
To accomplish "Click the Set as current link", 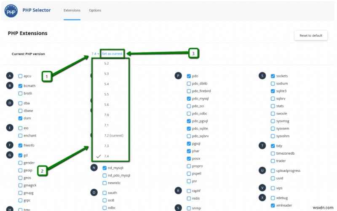I will coord(112,54).
